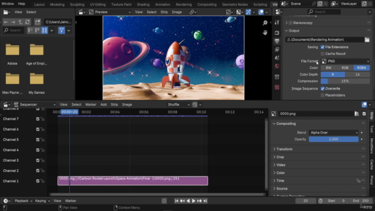Open the World properties tab icon
Image resolution: width=375 pixels, height=211 pixels.
pos(277,66)
